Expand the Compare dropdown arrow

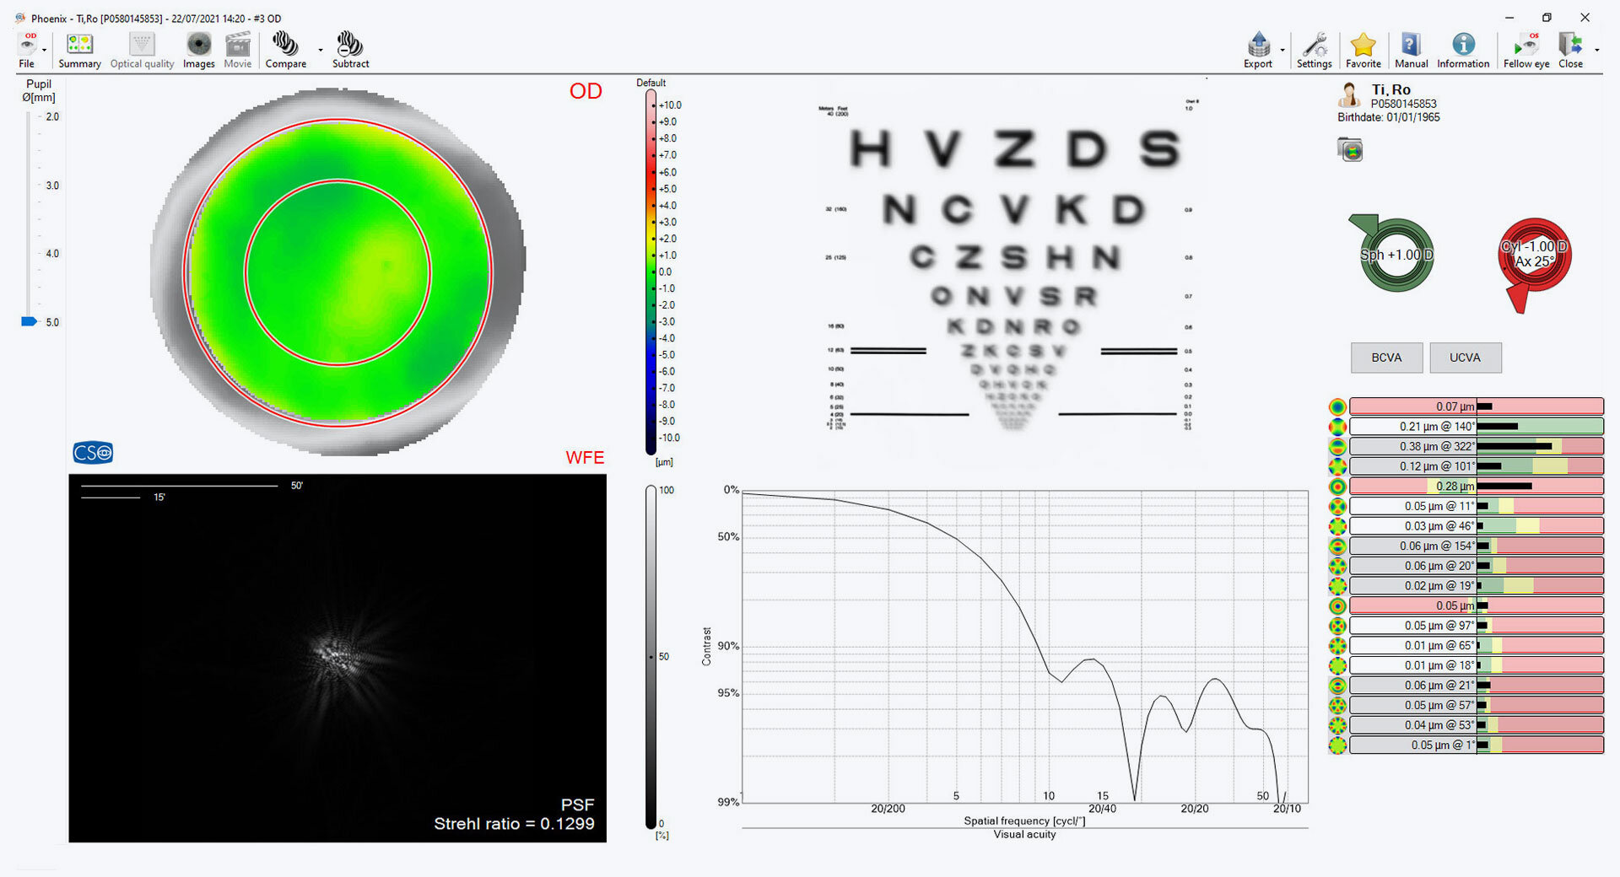point(321,50)
